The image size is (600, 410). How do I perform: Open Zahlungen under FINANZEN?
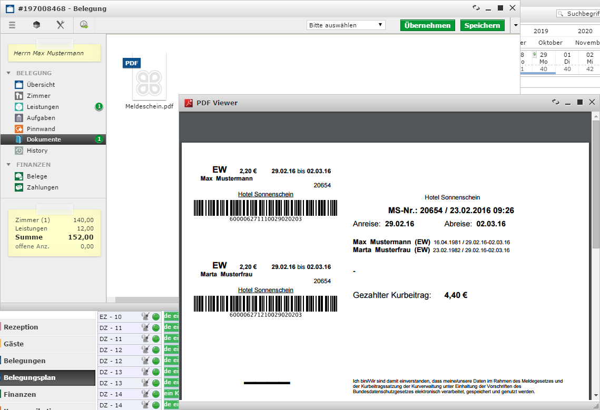[53, 187]
